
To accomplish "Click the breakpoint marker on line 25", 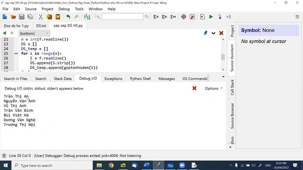I will tap(16, 53).
